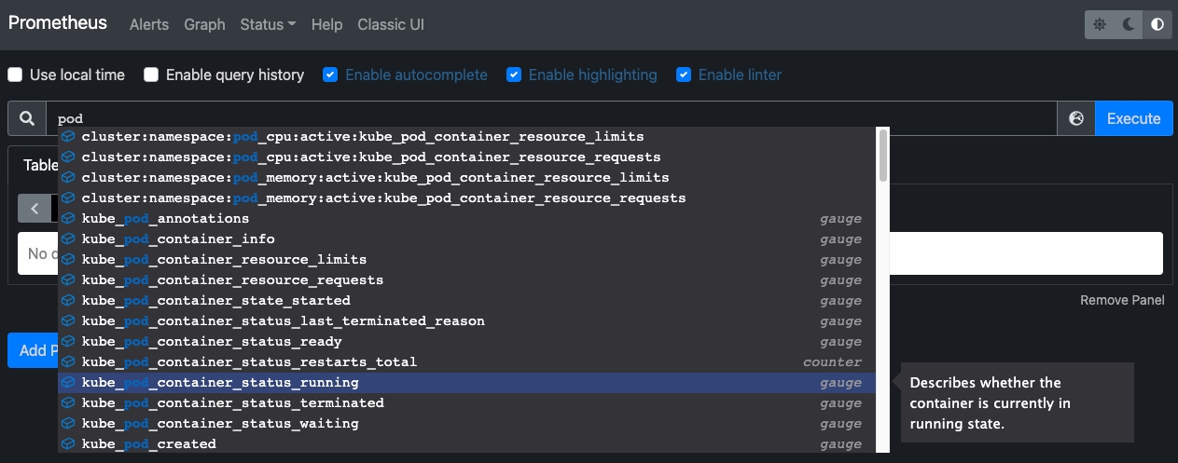Click the left chevron time button
This screenshot has height=463, width=1178.
pos(35,209)
